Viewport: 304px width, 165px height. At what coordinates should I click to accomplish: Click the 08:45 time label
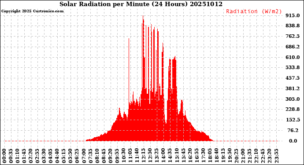tap(104, 156)
